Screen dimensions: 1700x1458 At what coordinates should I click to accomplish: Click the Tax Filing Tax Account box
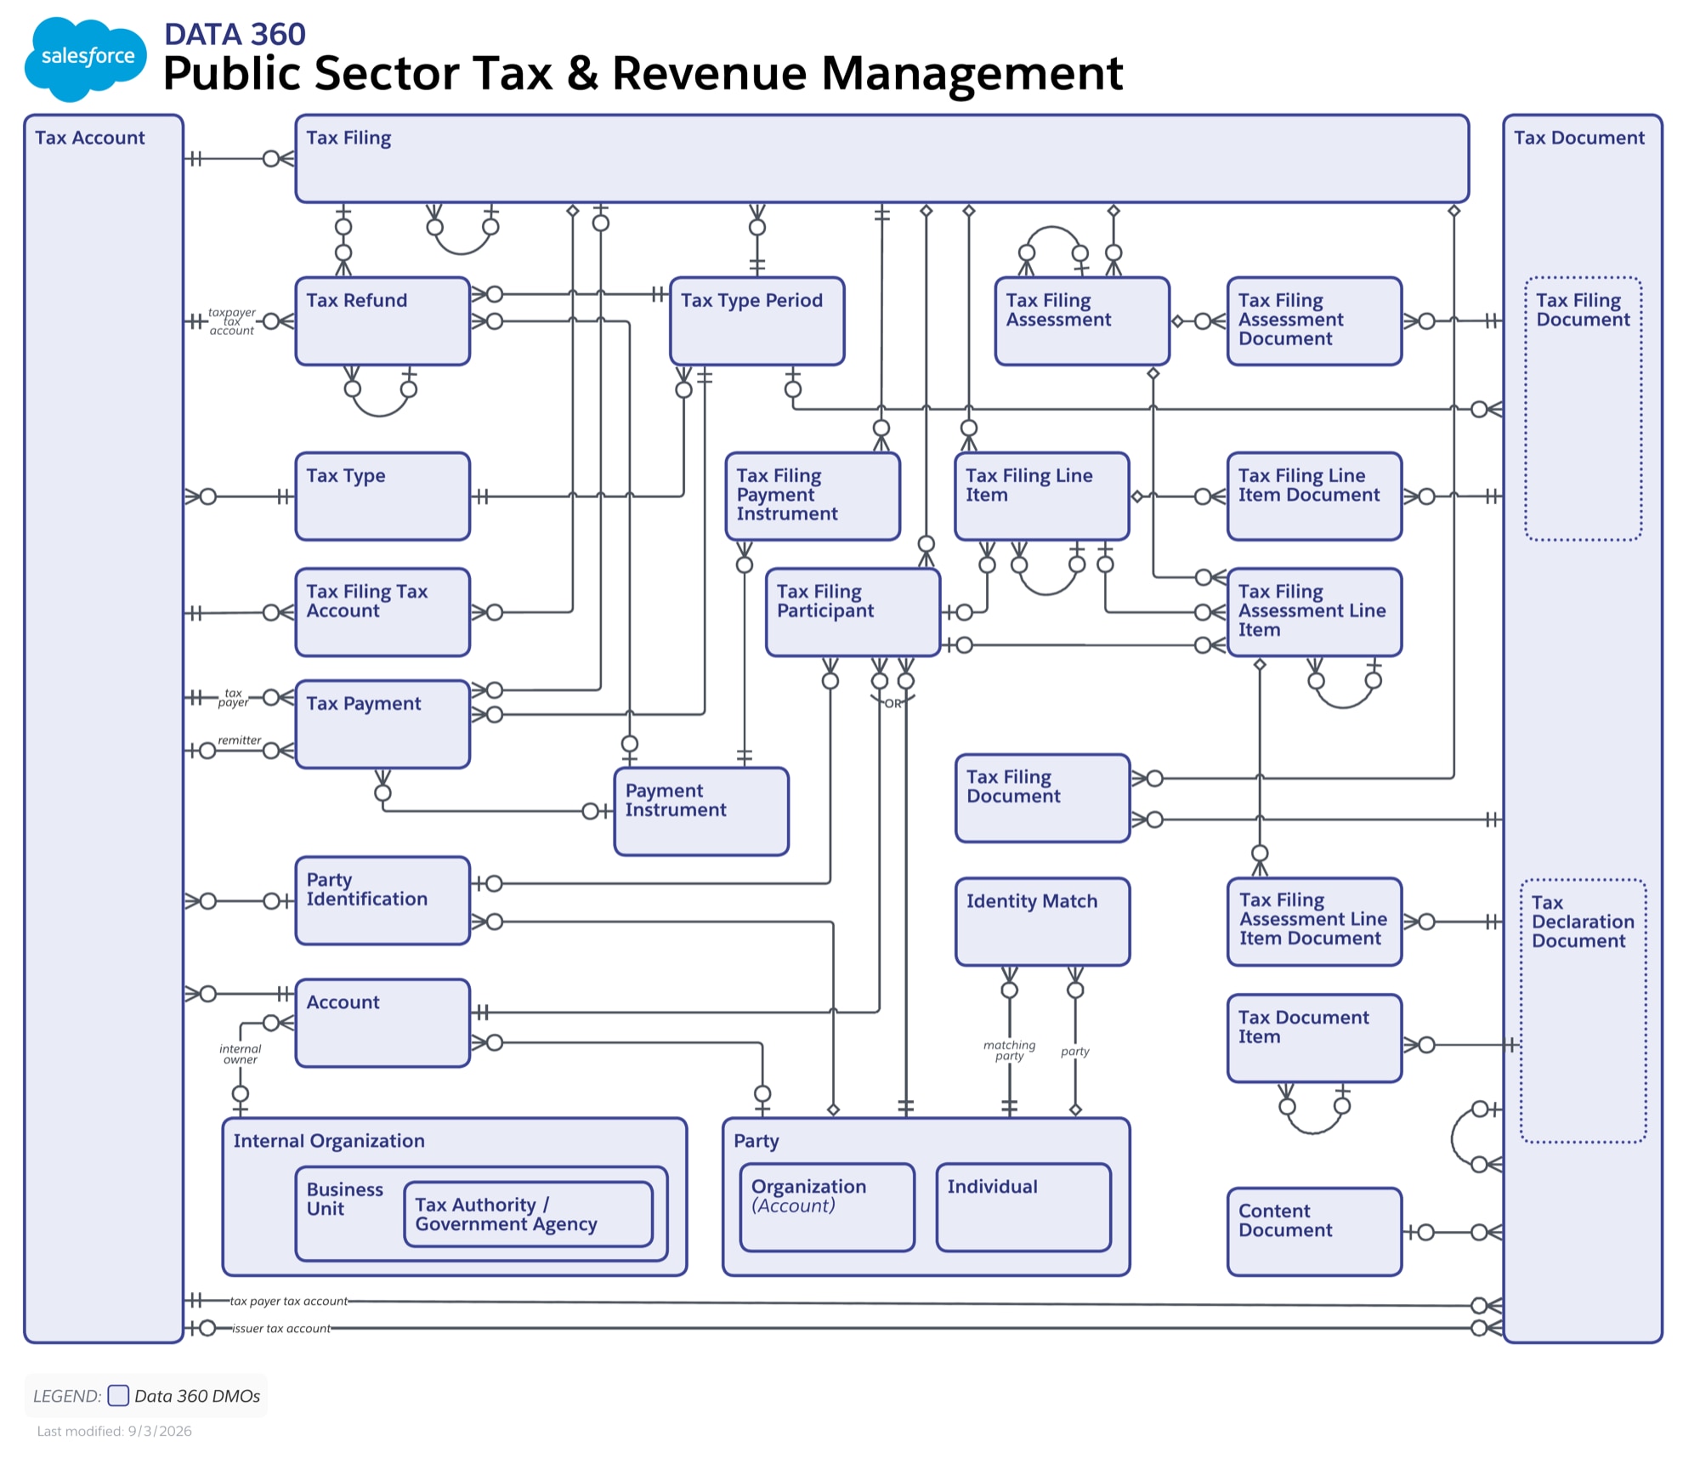click(x=382, y=612)
